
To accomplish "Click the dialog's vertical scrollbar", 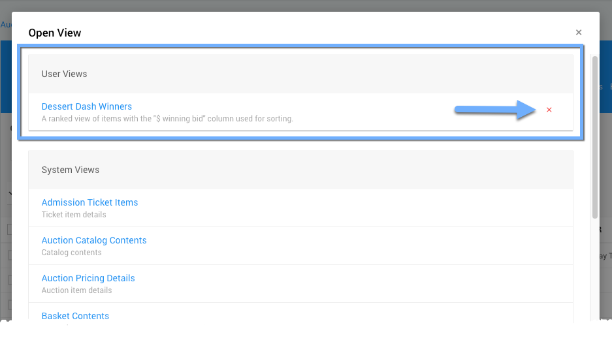I will click(594, 137).
